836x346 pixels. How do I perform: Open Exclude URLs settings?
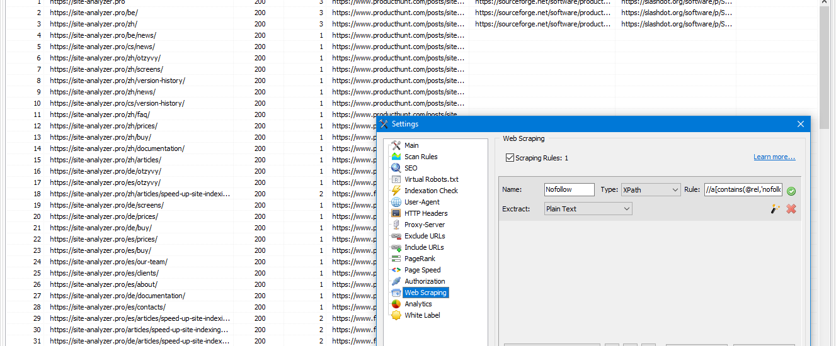click(425, 236)
